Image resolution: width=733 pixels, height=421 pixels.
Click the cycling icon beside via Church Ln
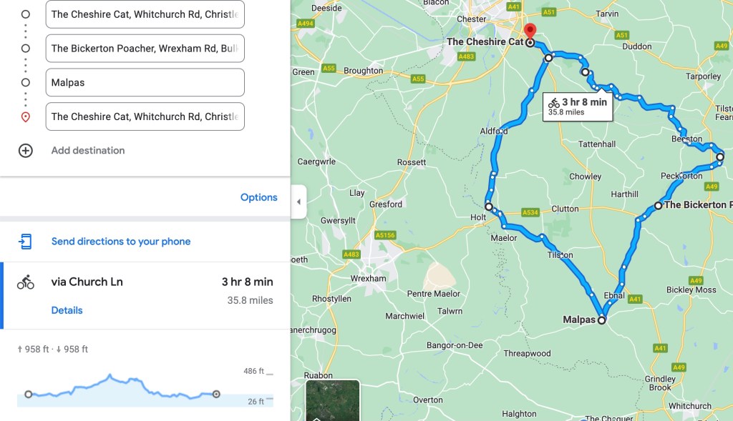(26, 282)
